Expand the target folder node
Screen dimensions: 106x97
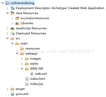point(8,89)
